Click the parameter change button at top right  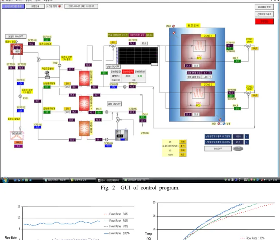264,7
